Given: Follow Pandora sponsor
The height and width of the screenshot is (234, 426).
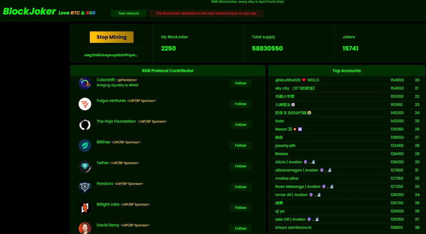Looking at the screenshot, I should (240, 187).
